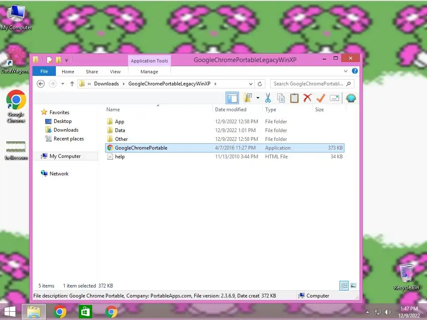Image resolution: width=427 pixels, height=320 pixels.
Task: Click the Forward navigation arrow
Action: click(x=53, y=84)
